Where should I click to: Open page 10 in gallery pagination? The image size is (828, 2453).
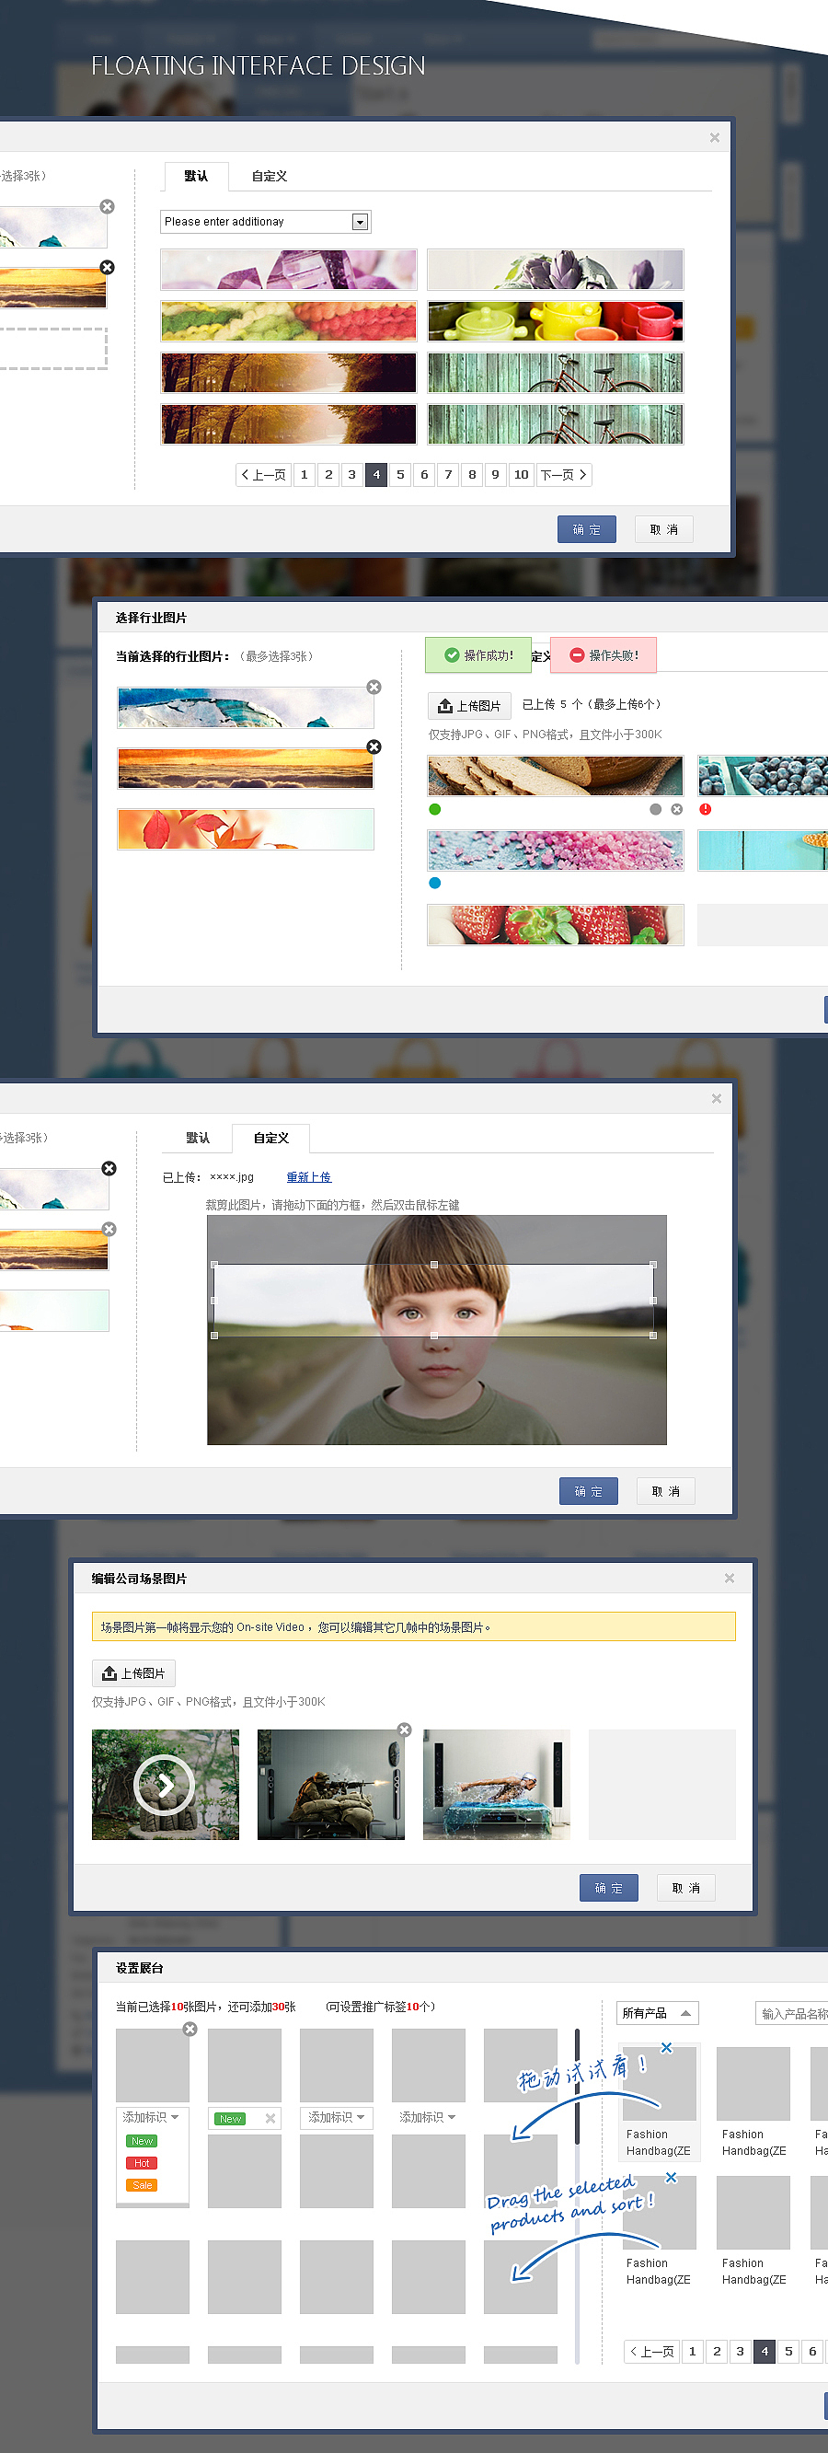pos(521,474)
